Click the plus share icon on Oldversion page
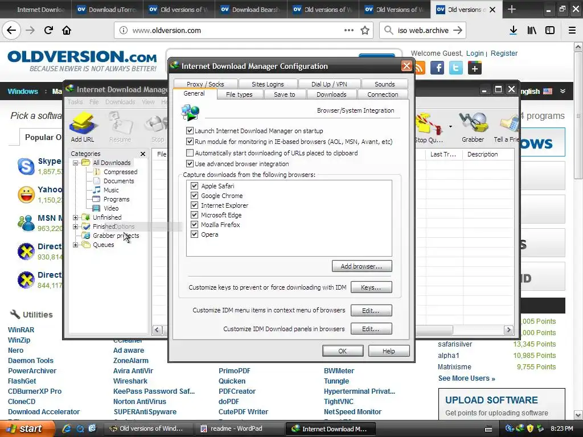Screen dimensions: 583x437 [475, 68]
